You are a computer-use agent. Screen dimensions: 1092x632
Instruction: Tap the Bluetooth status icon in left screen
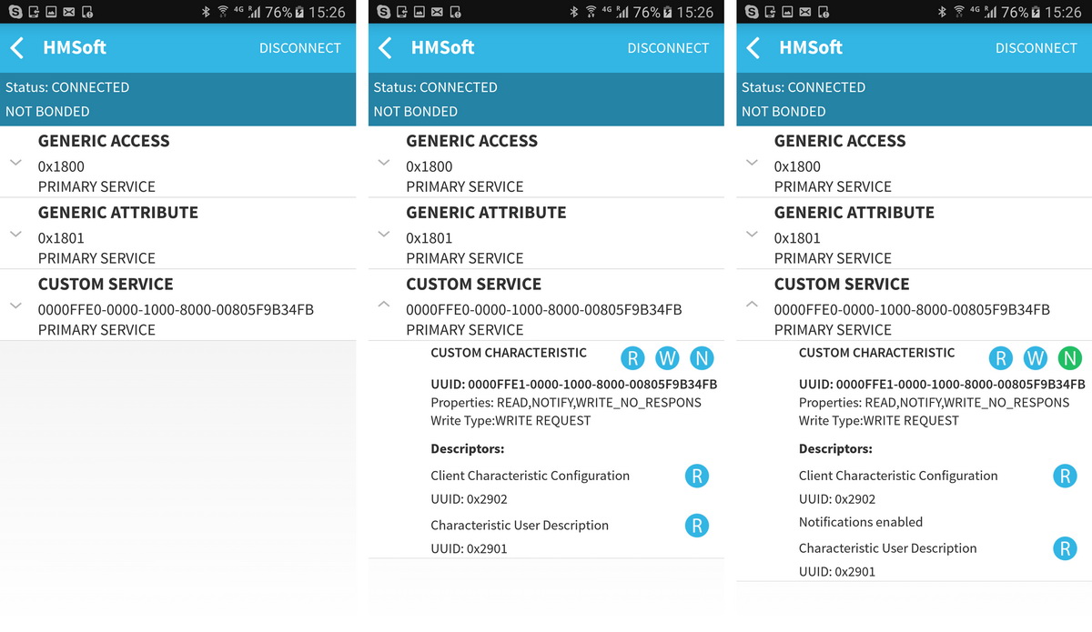[x=206, y=12]
